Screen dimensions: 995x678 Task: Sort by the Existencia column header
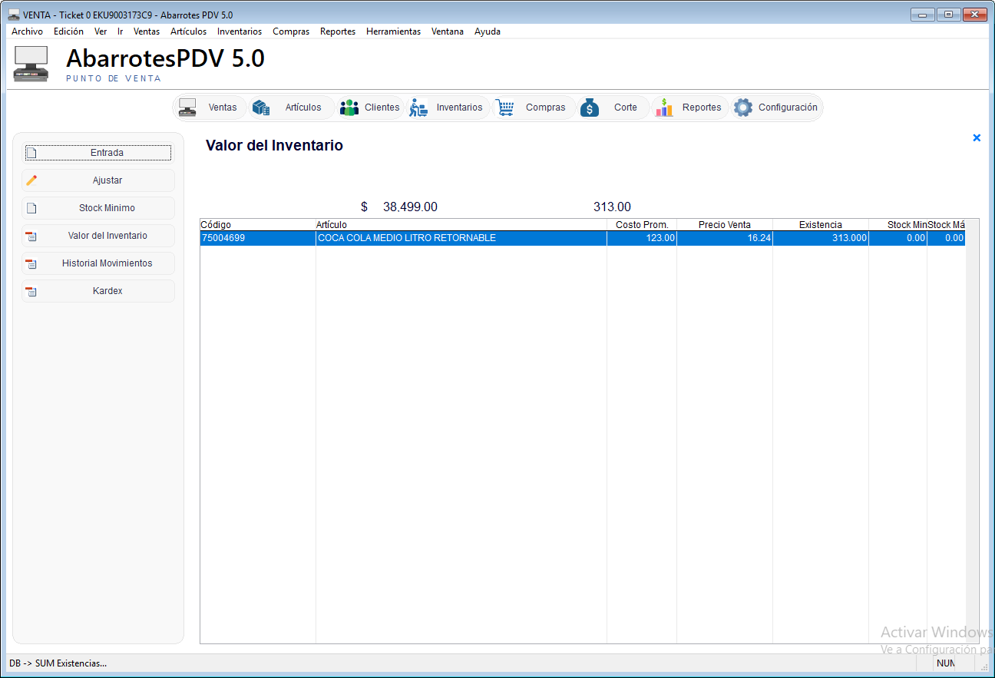pyautogui.click(x=821, y=225)
